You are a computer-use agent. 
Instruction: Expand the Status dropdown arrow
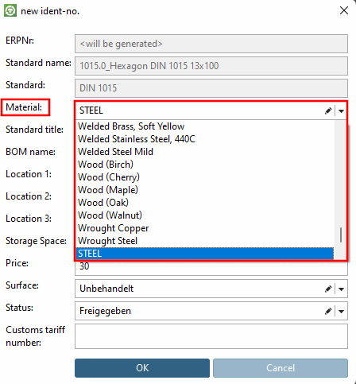[341, 311]
